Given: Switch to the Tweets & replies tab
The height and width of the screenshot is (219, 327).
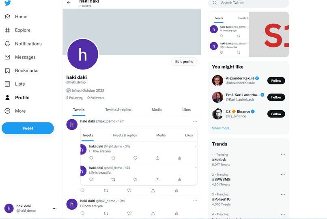Looking at the screenshot, I should [118, 109].
